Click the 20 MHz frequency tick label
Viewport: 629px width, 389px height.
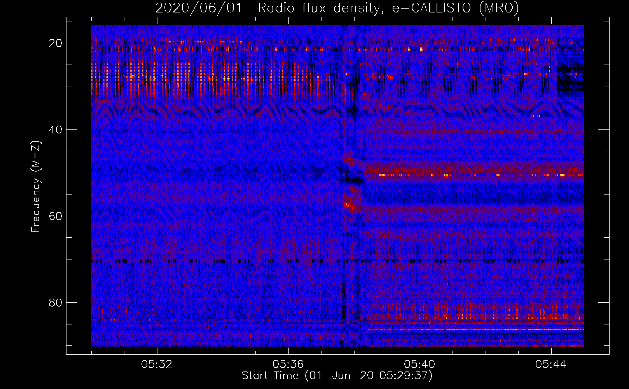click(x=56, y=43)
